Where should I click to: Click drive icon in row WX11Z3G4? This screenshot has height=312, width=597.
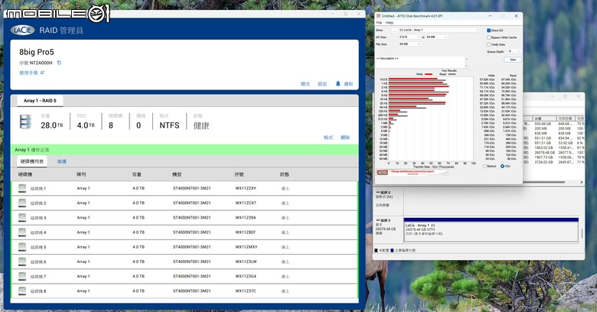click(22, 276)
